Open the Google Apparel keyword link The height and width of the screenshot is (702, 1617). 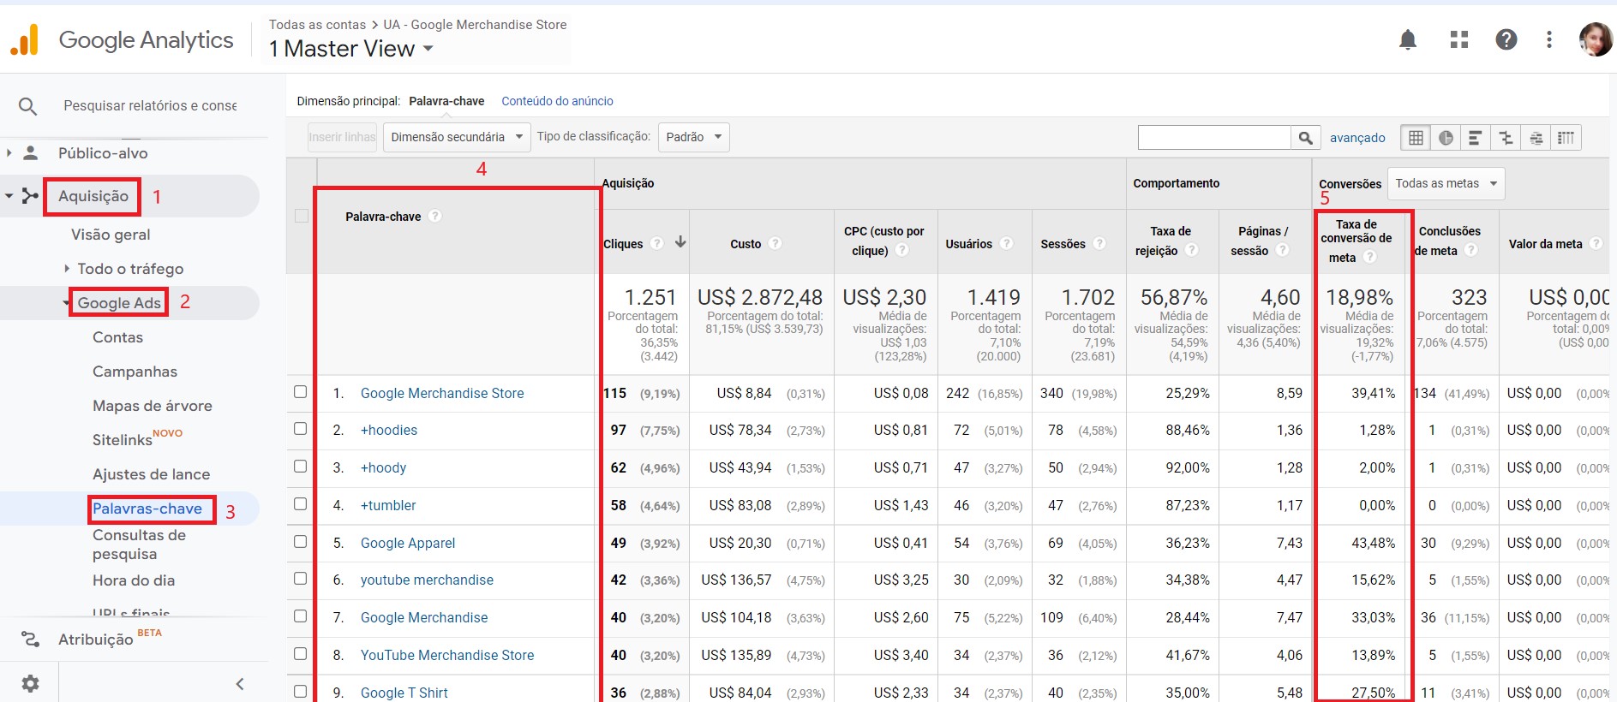point(408,543)
